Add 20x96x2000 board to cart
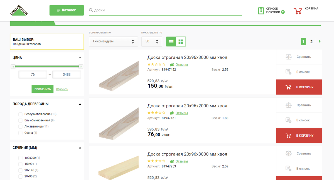The width and height of the screenshot is (334, 180). [299, 135]
